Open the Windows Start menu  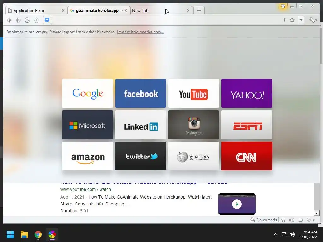(10, 234)
